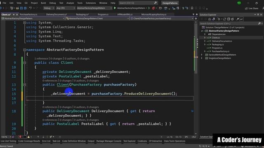Open the Error List tool window tab
The height and width of the screenshot is (148, 264).
(x=46, y=141)
